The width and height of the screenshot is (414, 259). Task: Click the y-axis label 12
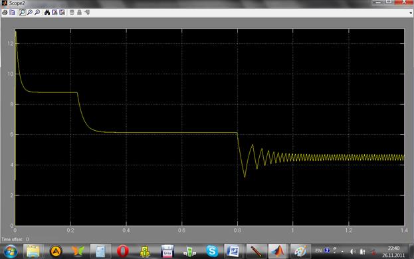pos(10,44)
